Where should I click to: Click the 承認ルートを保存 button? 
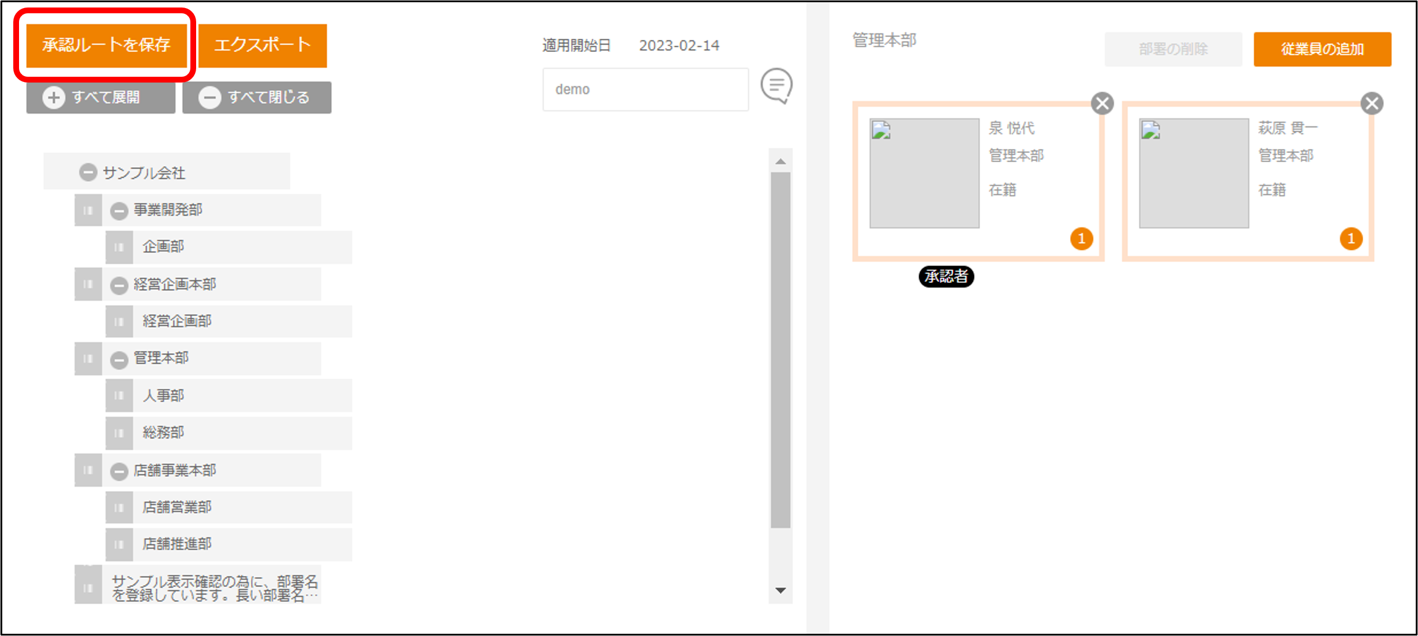click(x=106, y=45)
